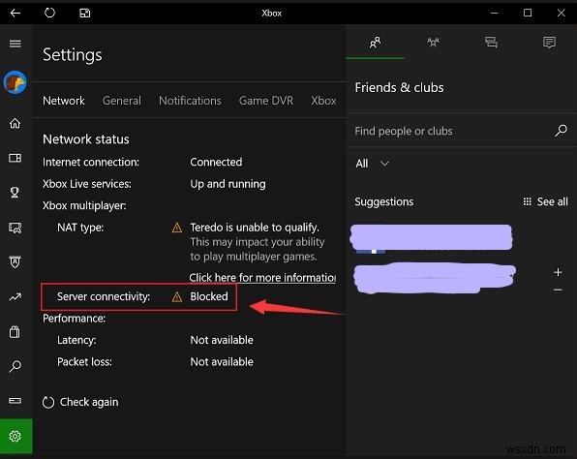Select the Network settings tab
The height and width of the screenshot is (459, 577).
pyautogui.click(x=64, y=101)
